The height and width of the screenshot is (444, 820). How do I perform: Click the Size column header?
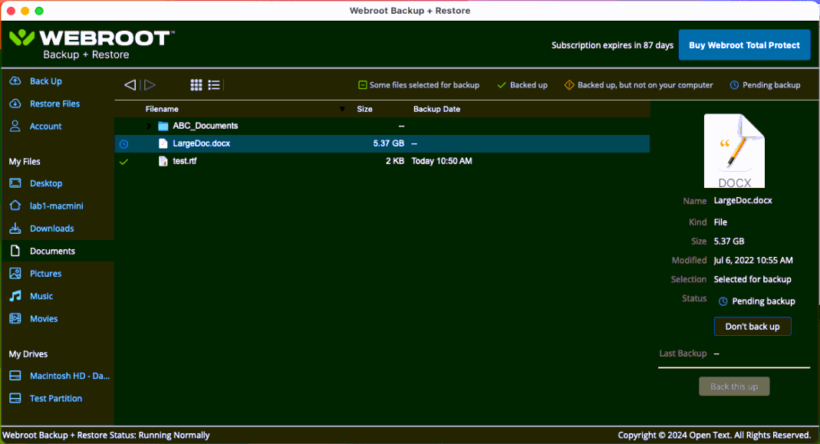coord(364,109)
